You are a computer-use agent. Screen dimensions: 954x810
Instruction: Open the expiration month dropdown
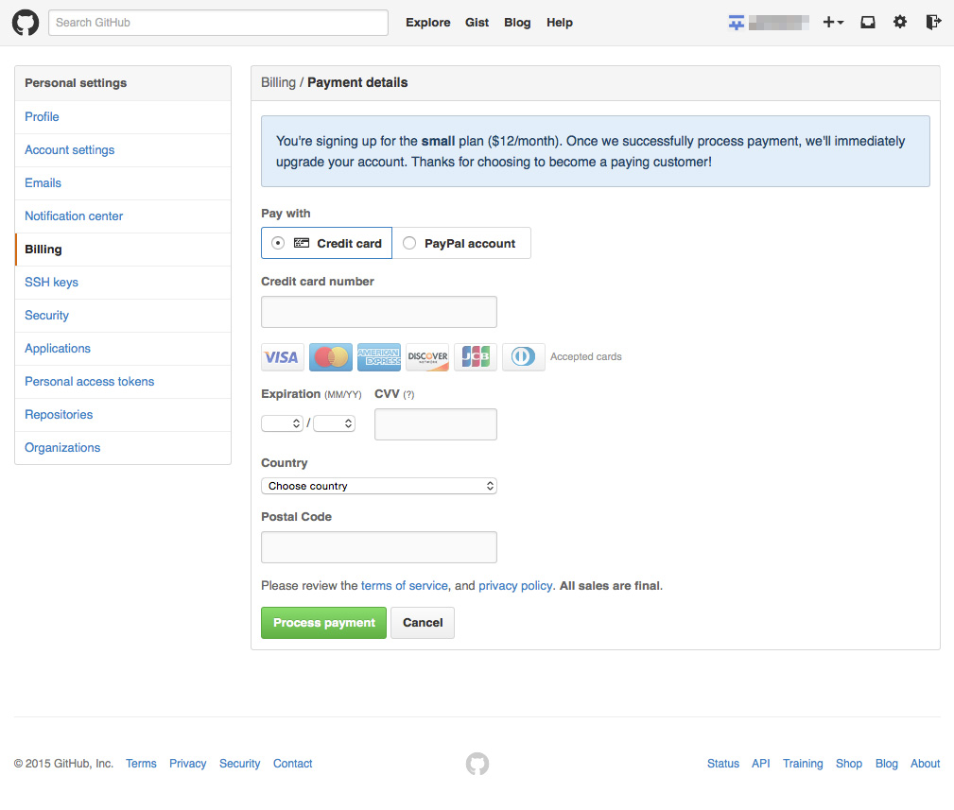[x=282, y=423]
